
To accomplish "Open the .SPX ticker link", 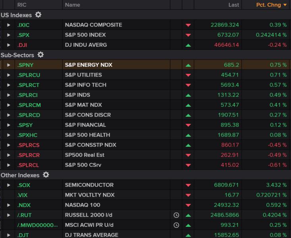I will click(x=23, y=35).
